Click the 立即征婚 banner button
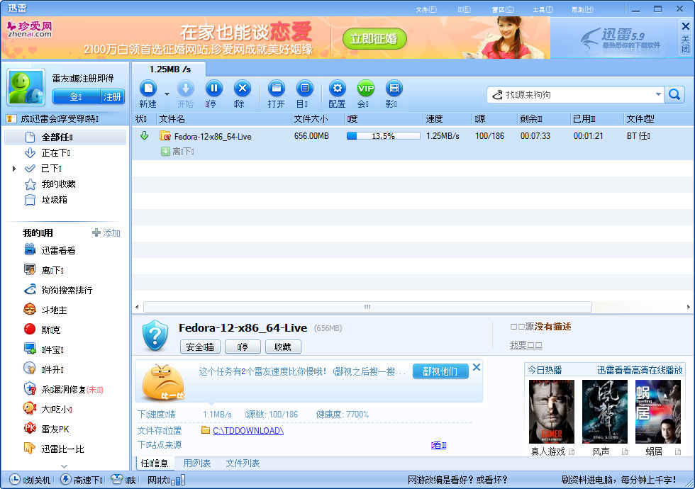This screenshot has height=489, width=695. pos(374,39)
